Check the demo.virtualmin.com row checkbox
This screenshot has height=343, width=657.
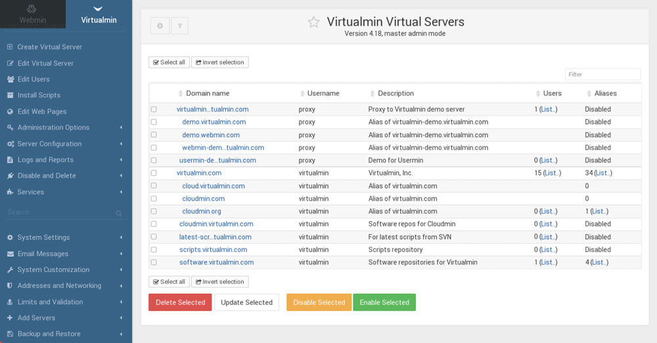click(154, 122)
